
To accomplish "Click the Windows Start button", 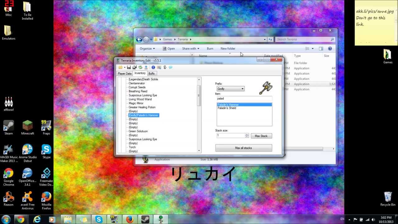I will coord(6,220).
